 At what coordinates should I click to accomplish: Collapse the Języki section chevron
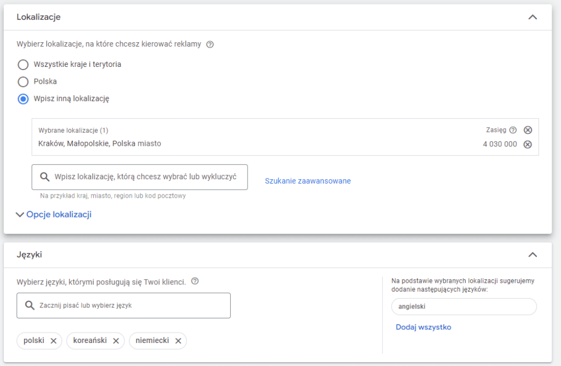tap(532, 255)
